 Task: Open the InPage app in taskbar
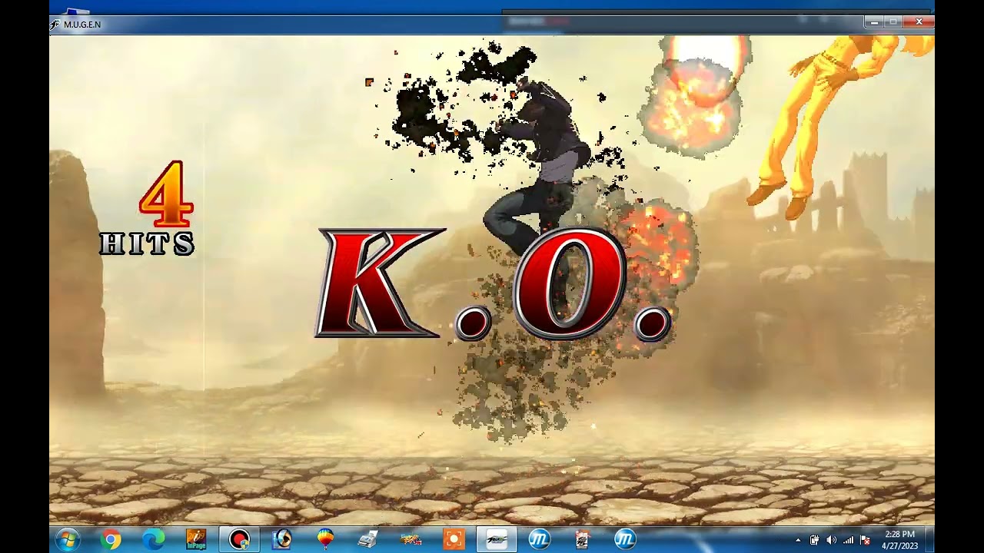tap(197, 540)
